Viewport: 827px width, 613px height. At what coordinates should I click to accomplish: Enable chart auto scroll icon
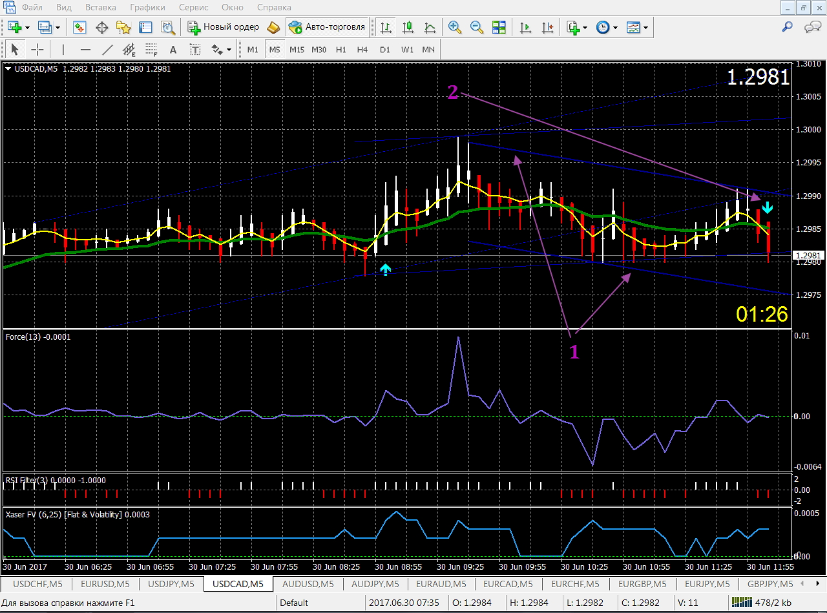525,27
